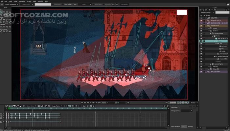Screen dimensions: 230x131
Task: Open the Name contains filter dropdown
Action: (x=207, y=12)
